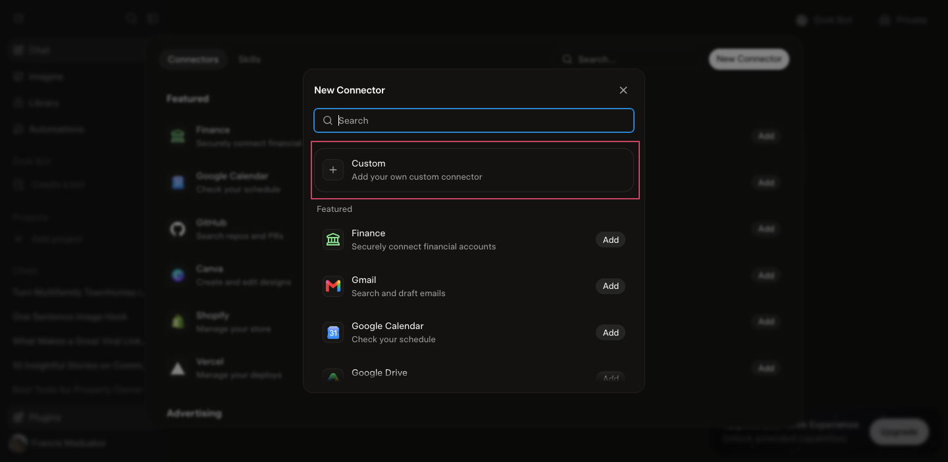This screenshot has height=462, width=948.
Task: Click the New Connector button in the background
Action: [749, 59]
